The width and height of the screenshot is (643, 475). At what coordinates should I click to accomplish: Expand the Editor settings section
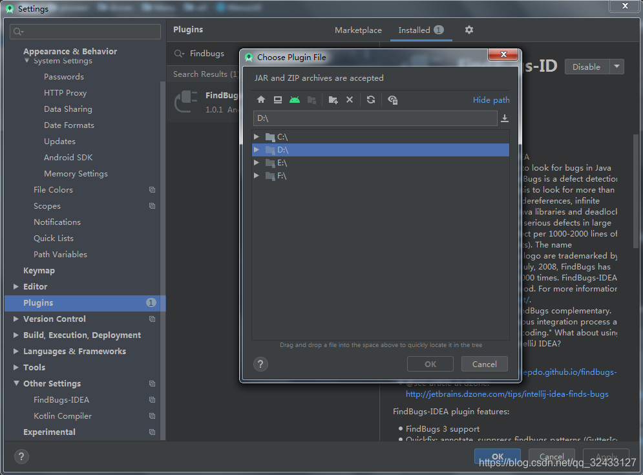(x=16, y=286)
